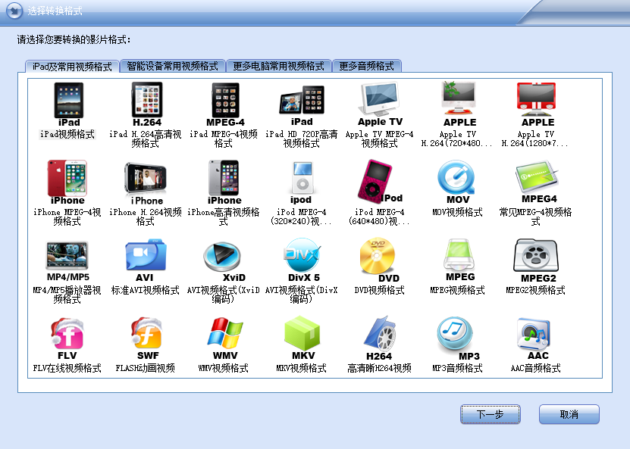Open 智能设备常用视频格式 tab
630x449 pixels.
pyautogui.click(x=172, y=66)
